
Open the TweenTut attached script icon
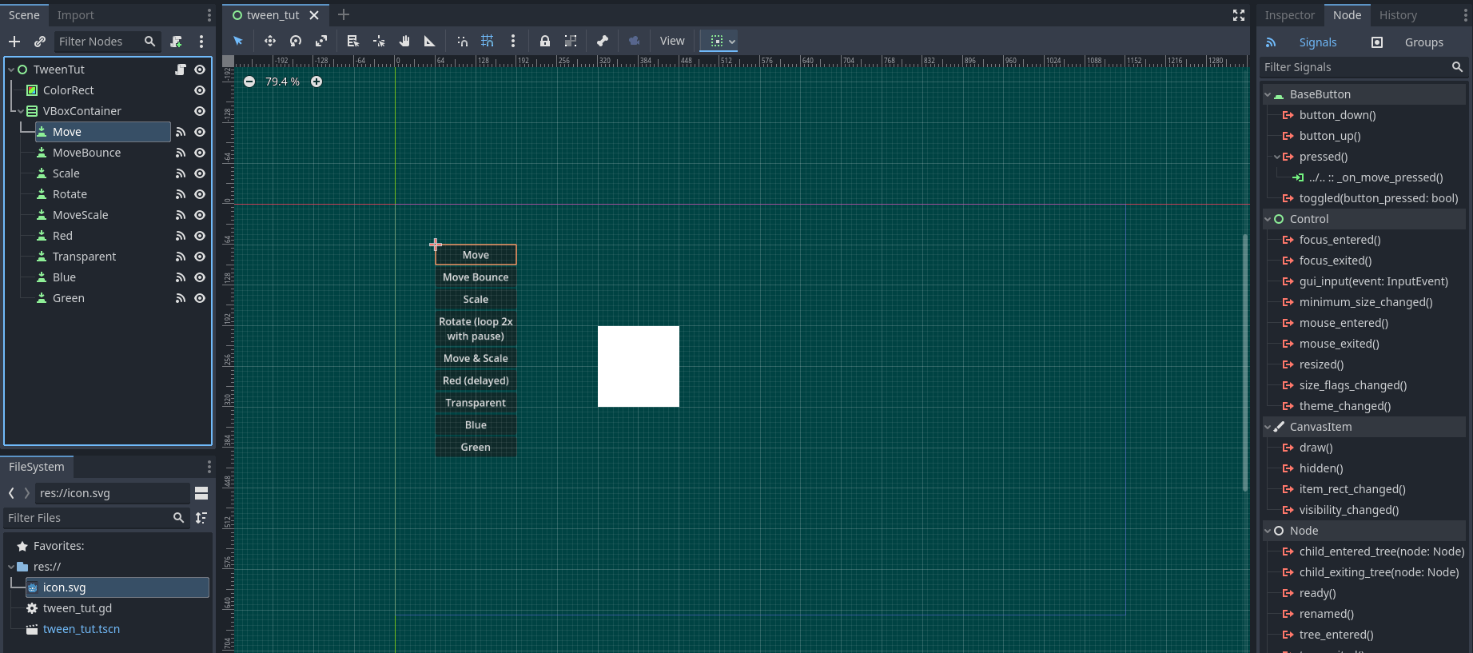(181, 70)
